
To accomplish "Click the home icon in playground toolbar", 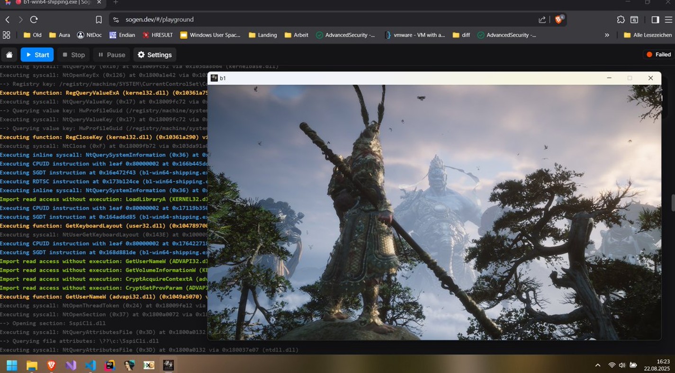I will 9,55.
